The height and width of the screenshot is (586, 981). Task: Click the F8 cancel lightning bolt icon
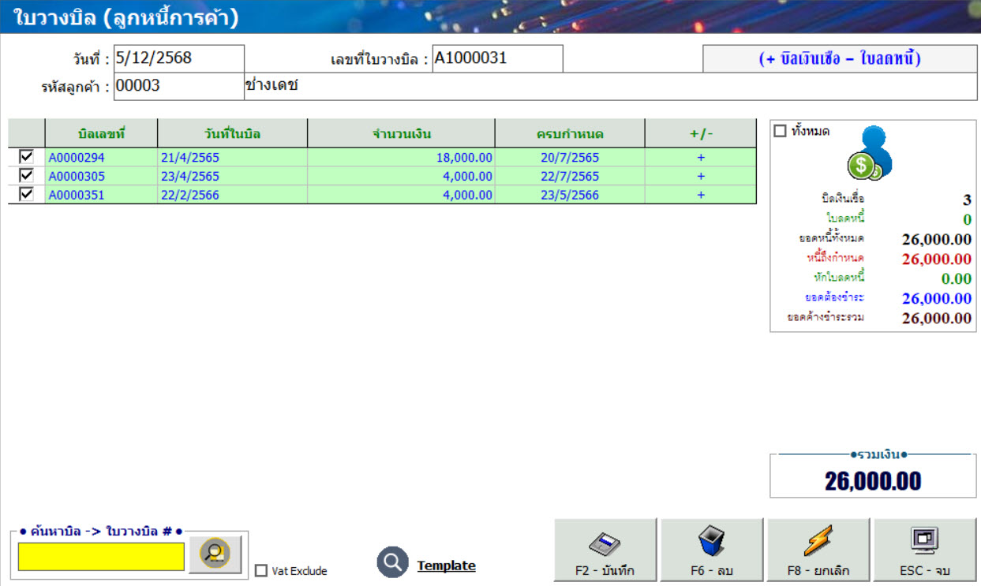click(x=818, y=543)
